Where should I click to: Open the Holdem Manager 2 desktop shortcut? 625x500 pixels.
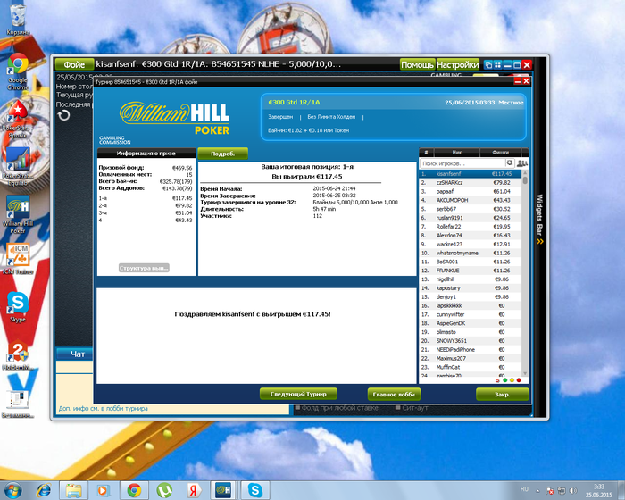coord(18,354)
